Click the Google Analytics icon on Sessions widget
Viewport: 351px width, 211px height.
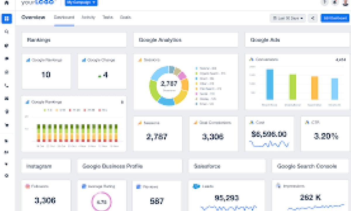click(140, 123)
